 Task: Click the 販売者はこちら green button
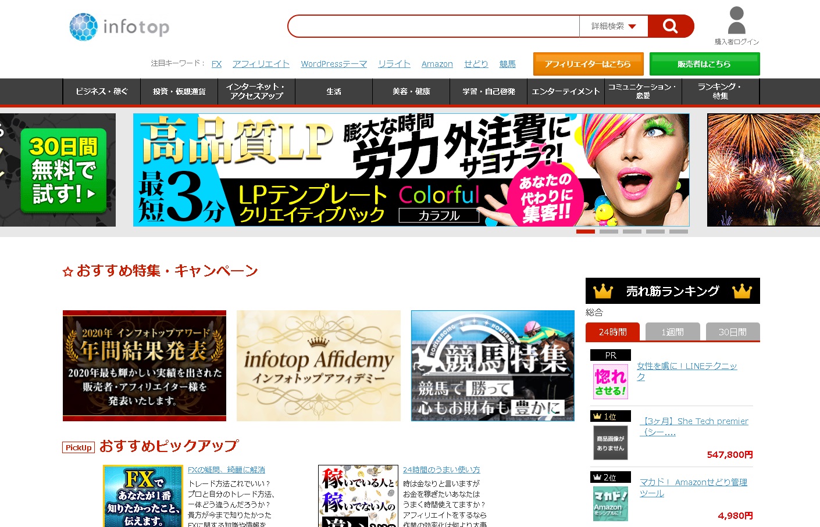(705, 64)
